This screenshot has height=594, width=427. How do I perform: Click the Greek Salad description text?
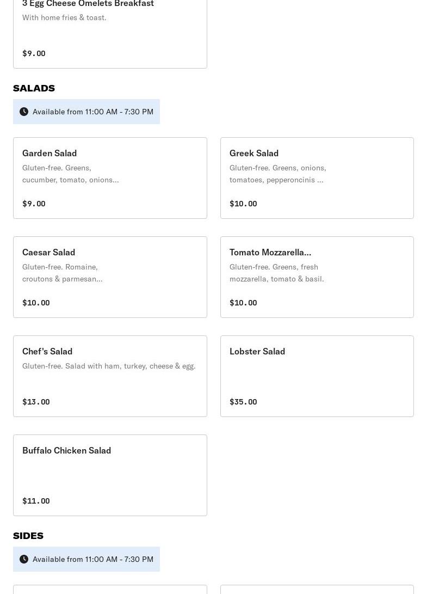(277, 174)
